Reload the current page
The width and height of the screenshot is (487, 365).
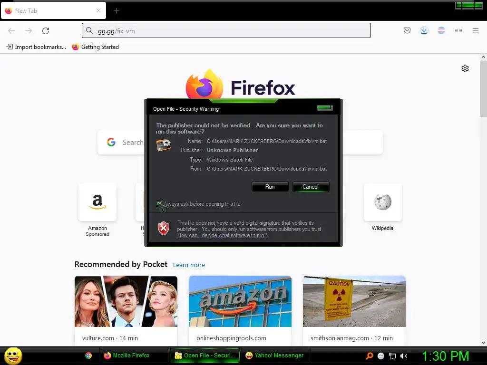point(46,31)
